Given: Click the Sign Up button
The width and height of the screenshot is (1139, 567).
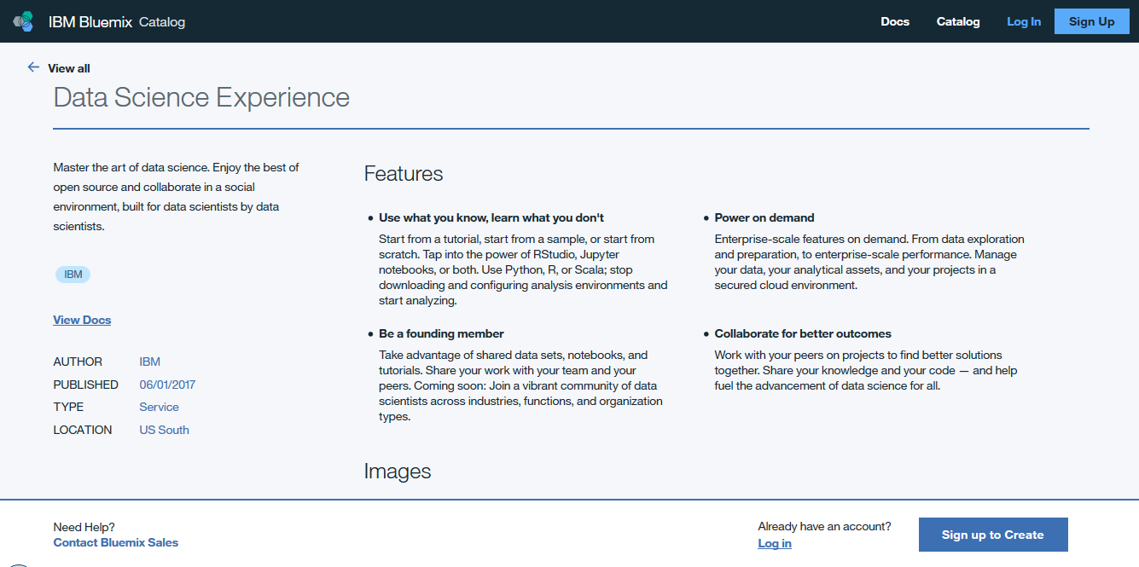Looking at the screenshot, I should (x=1092, y=21).
